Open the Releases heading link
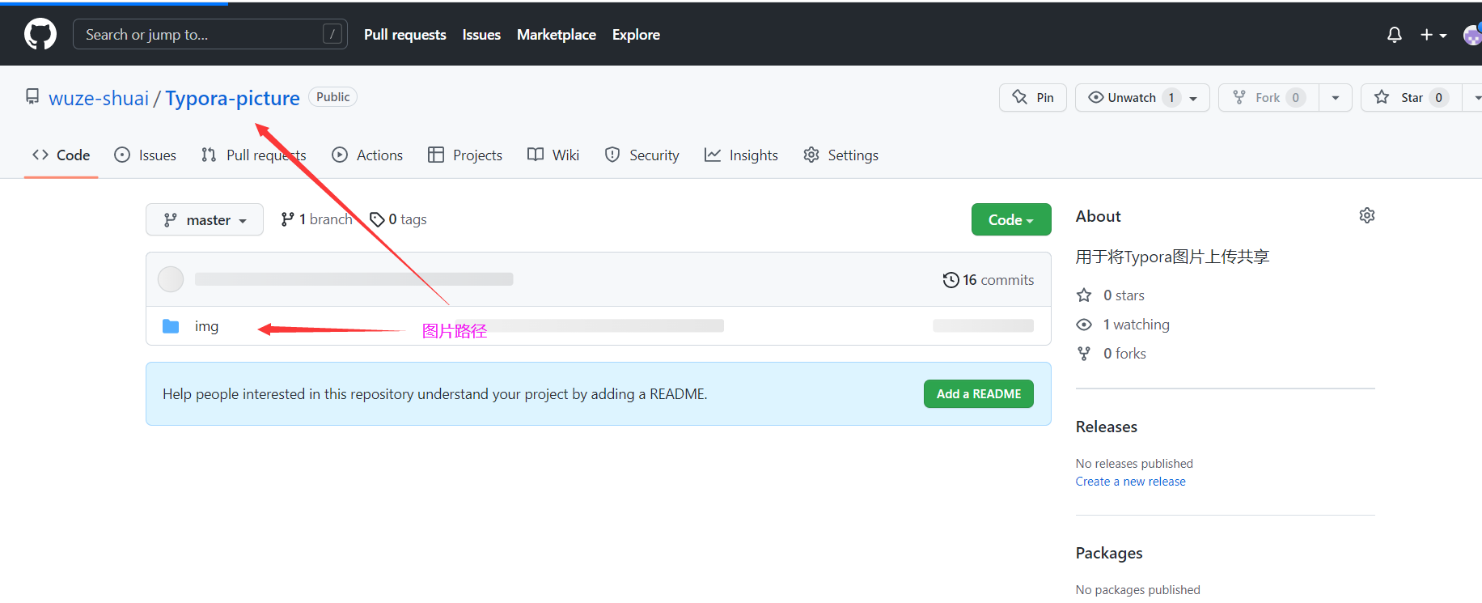 pos(1107,427)
